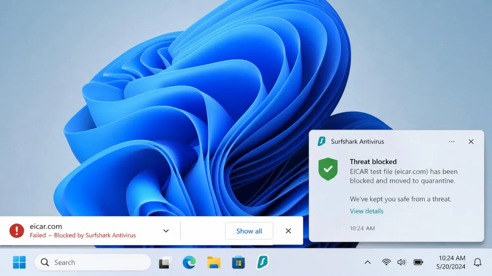The height and width of the screenshot is (276, 492).
Task: Open the Windows Start menu
Action: click(19, 262)
